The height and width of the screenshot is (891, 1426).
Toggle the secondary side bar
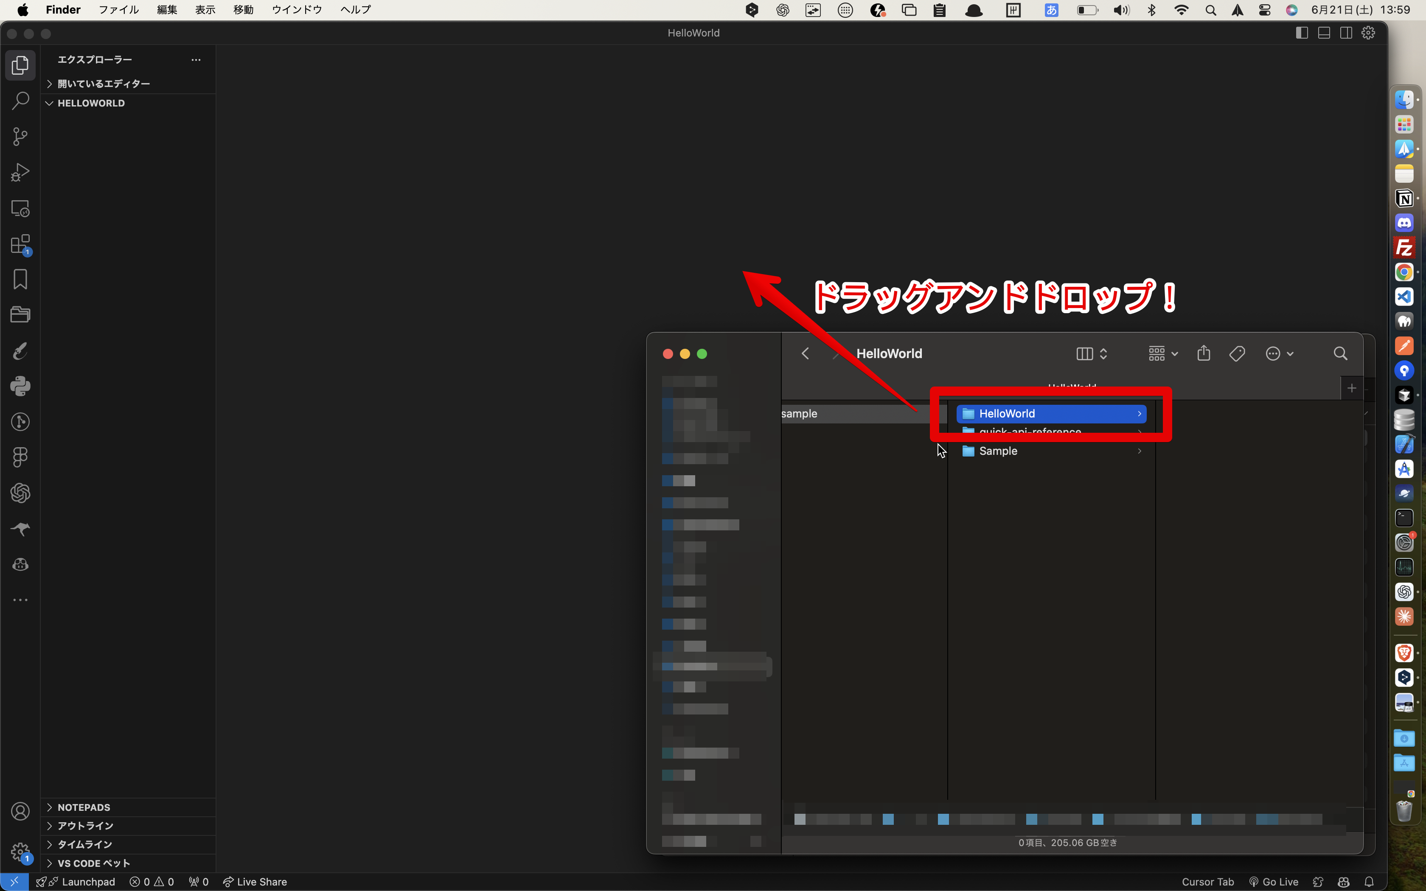tap(1347, 33)
